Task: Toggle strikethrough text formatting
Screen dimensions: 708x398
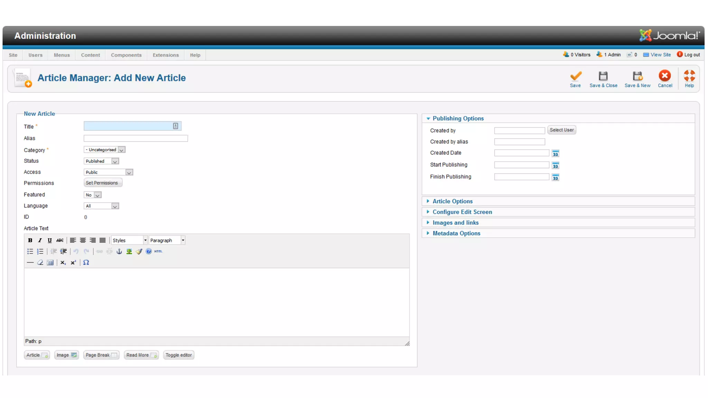Action: coord(60,240)
